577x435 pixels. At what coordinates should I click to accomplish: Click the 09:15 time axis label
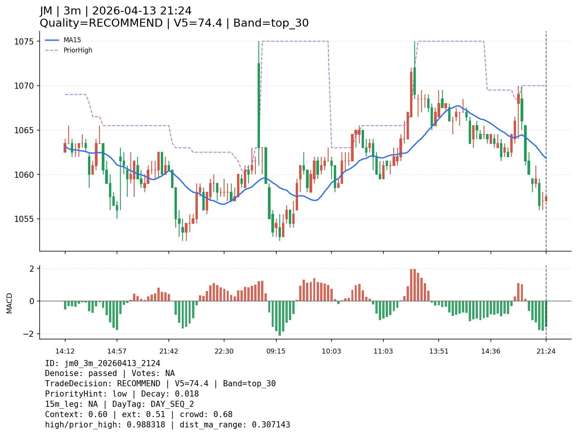pos(276,351)
